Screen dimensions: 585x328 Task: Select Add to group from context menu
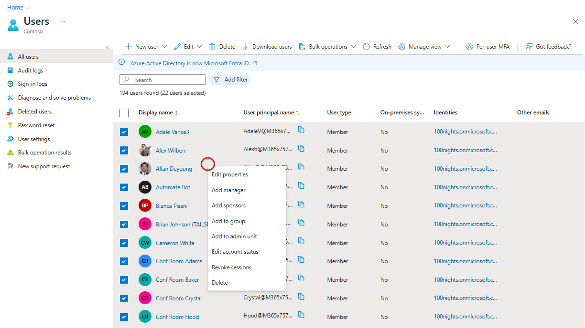coord(228,221)
